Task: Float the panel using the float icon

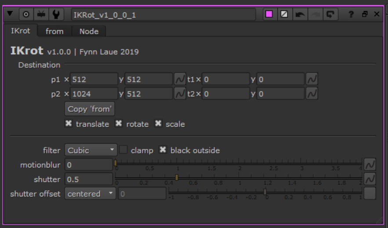Action: pyautogui.click(x=364, y=14)
